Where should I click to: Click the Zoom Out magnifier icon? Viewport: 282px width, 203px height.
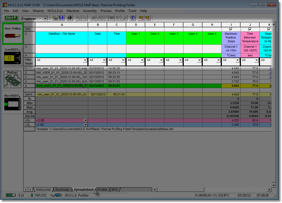[84, 18]
